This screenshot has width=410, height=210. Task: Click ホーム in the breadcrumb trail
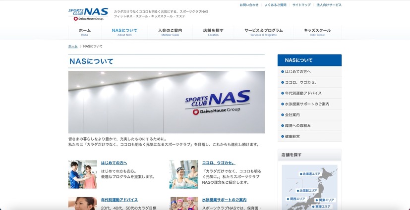[73, 46]
